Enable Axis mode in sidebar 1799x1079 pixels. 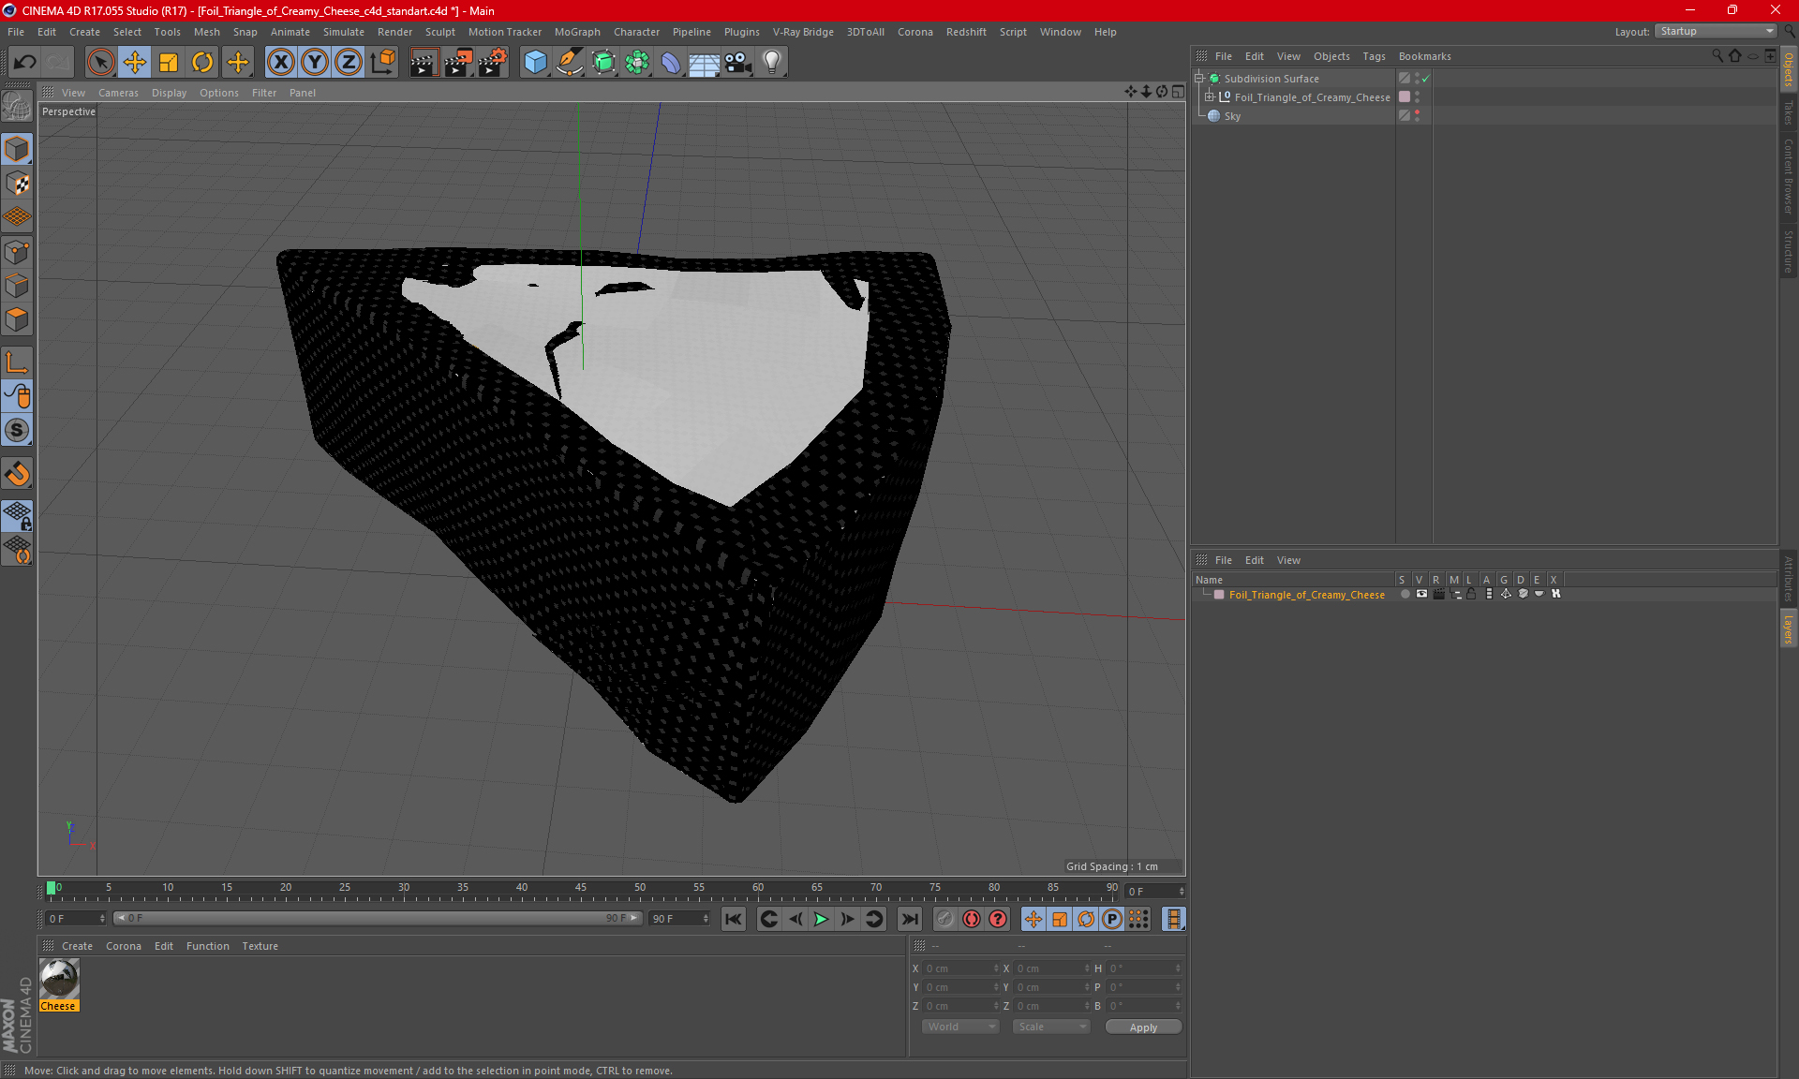[x=17, y=362]
